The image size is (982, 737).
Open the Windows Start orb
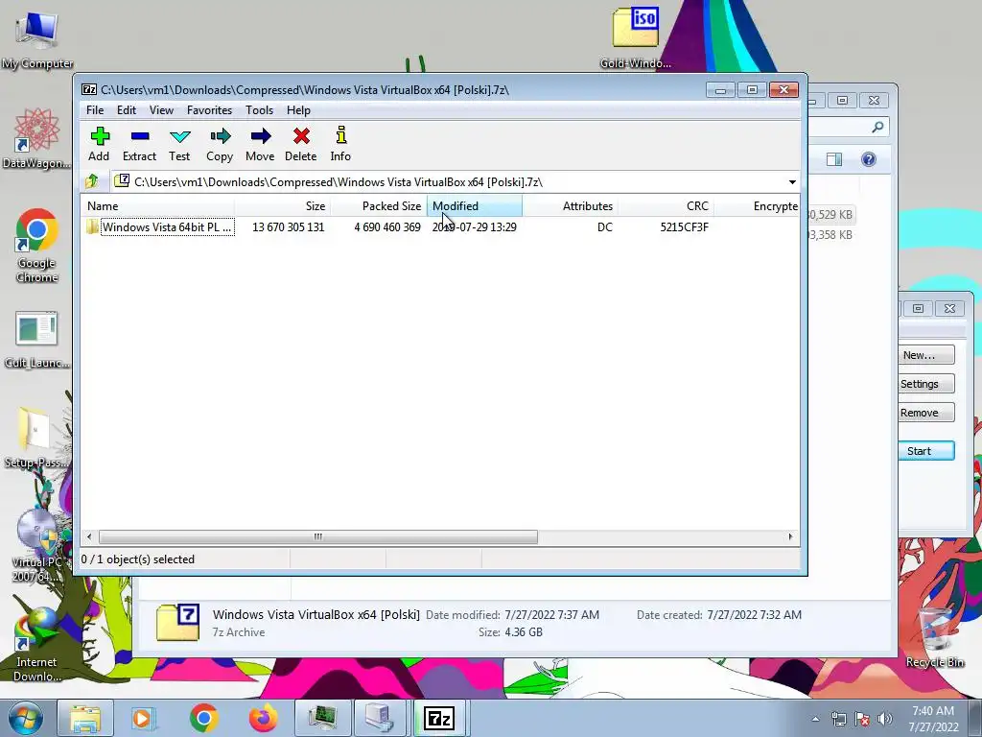click(26, 718)
